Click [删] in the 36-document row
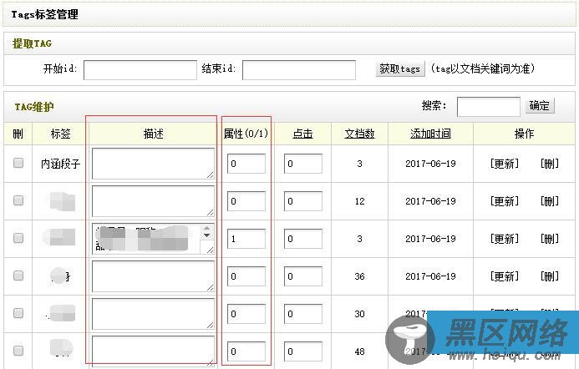 click(x=550, y=276)
